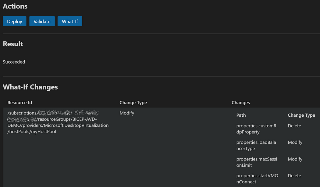Run the What-If action button

70,21
